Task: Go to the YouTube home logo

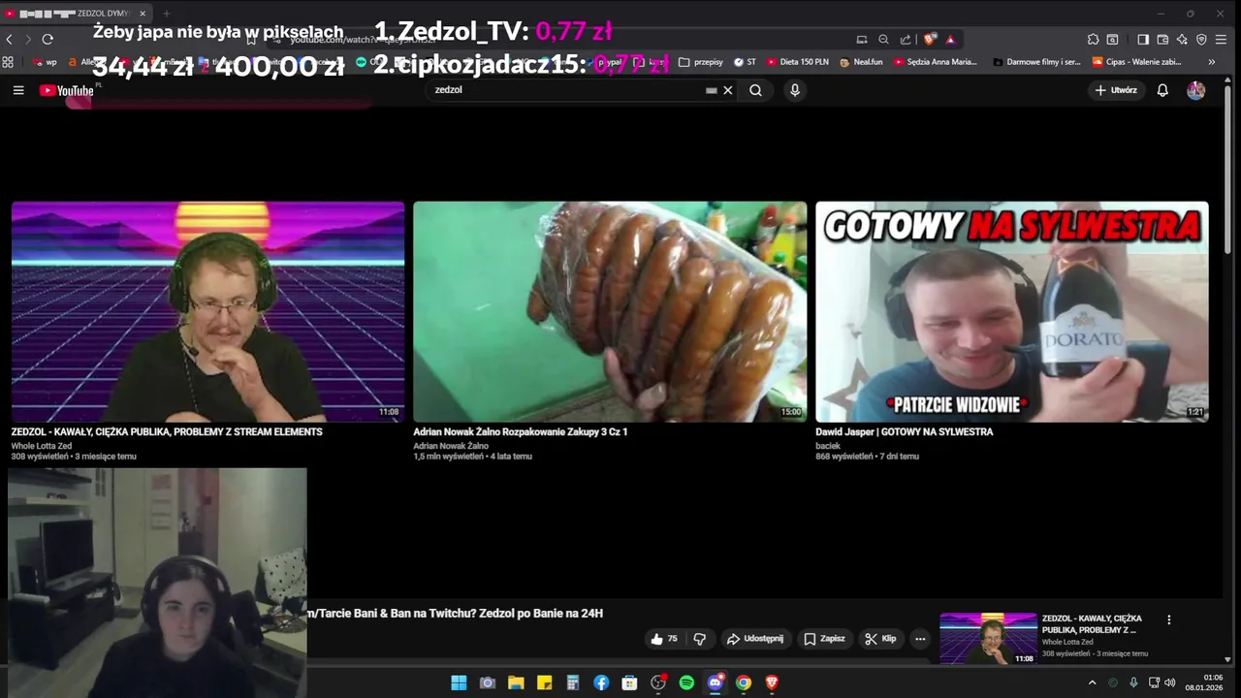Action: (x=66, y=90)
